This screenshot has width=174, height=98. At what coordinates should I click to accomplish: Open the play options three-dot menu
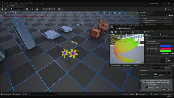pos(54,9)
